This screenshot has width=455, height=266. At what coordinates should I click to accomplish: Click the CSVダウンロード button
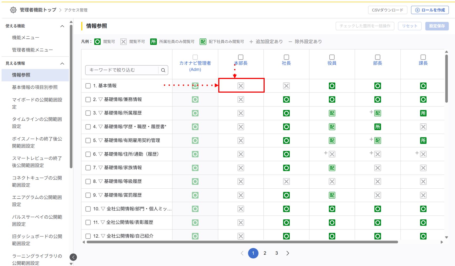point(388,10)
